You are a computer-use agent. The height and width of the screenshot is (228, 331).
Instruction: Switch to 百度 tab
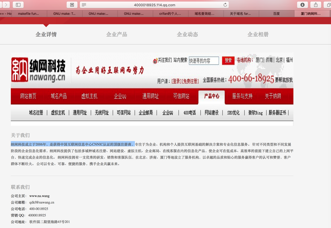[x=276, y=14]
